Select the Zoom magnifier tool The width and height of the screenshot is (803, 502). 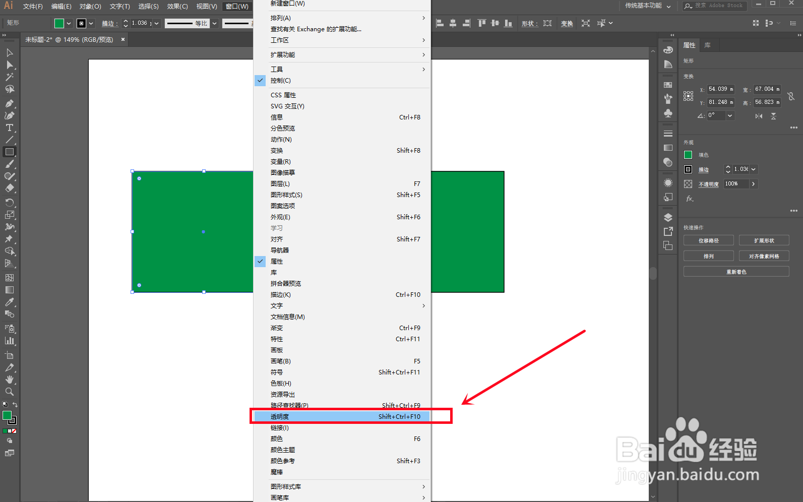pyautogui.click(x=9, y=392)
